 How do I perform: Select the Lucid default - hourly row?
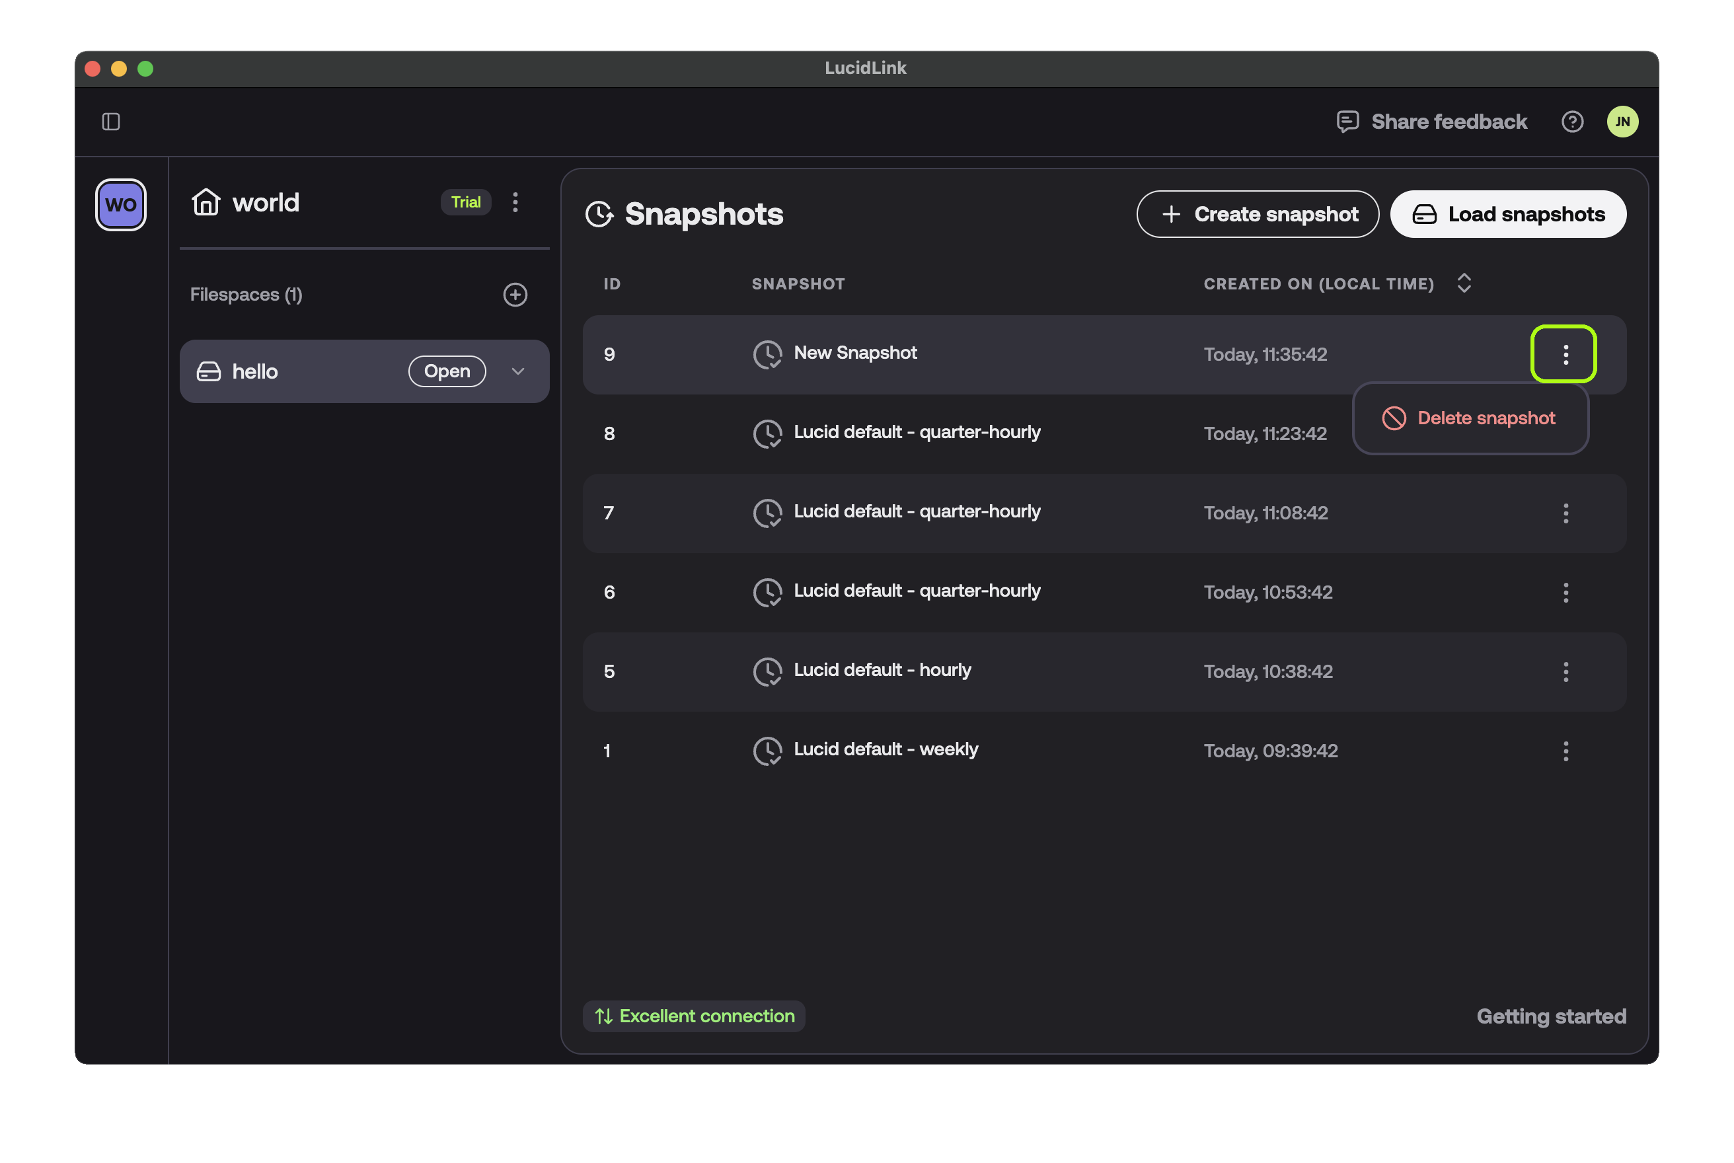(x=1104, y=672)
